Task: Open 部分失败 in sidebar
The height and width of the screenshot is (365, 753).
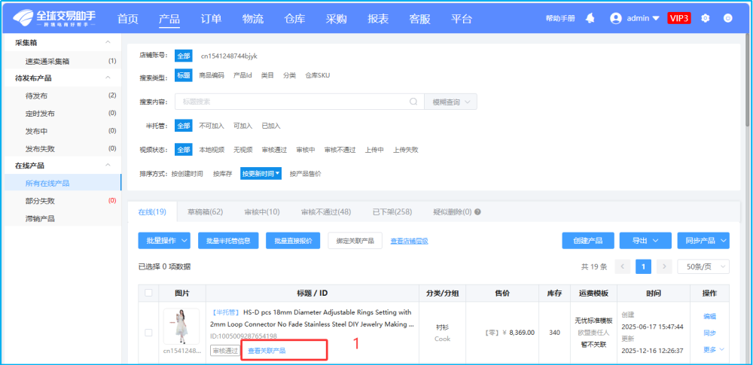Action: [x=40, y=201]
